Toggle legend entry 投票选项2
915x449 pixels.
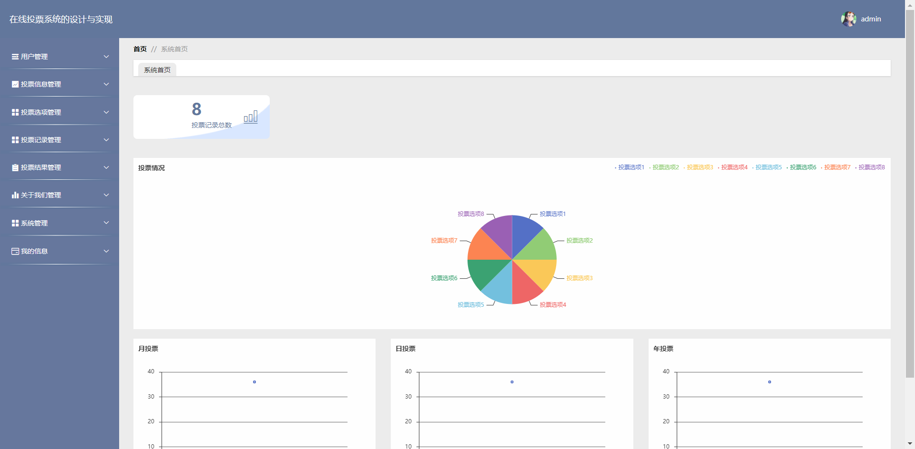coord(664,167)
